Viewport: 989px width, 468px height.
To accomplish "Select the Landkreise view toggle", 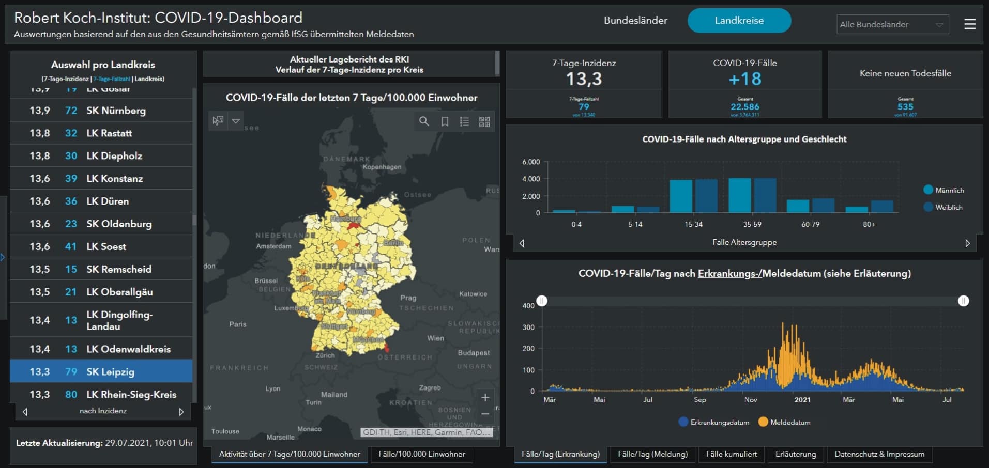I will point(739,21).
